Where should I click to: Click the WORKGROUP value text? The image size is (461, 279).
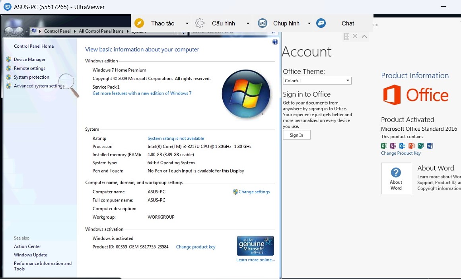pos(161,217)
